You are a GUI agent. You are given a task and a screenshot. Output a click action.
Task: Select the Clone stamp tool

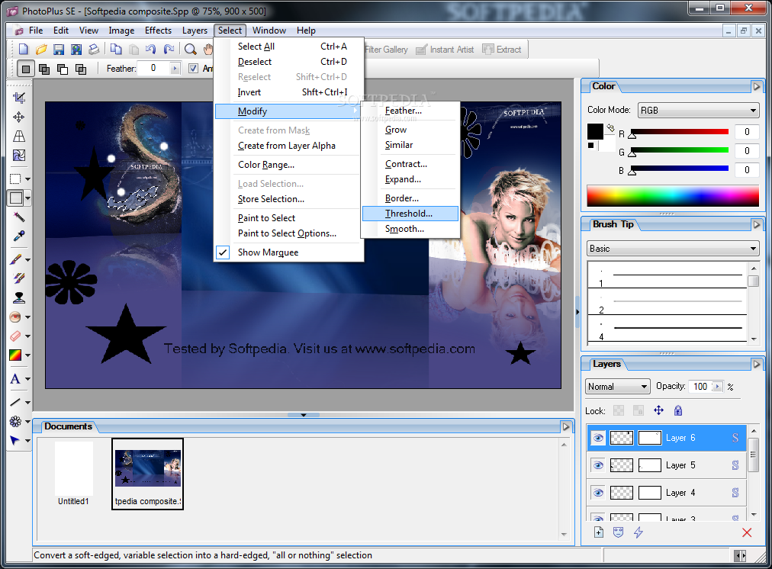click(19, 297)
